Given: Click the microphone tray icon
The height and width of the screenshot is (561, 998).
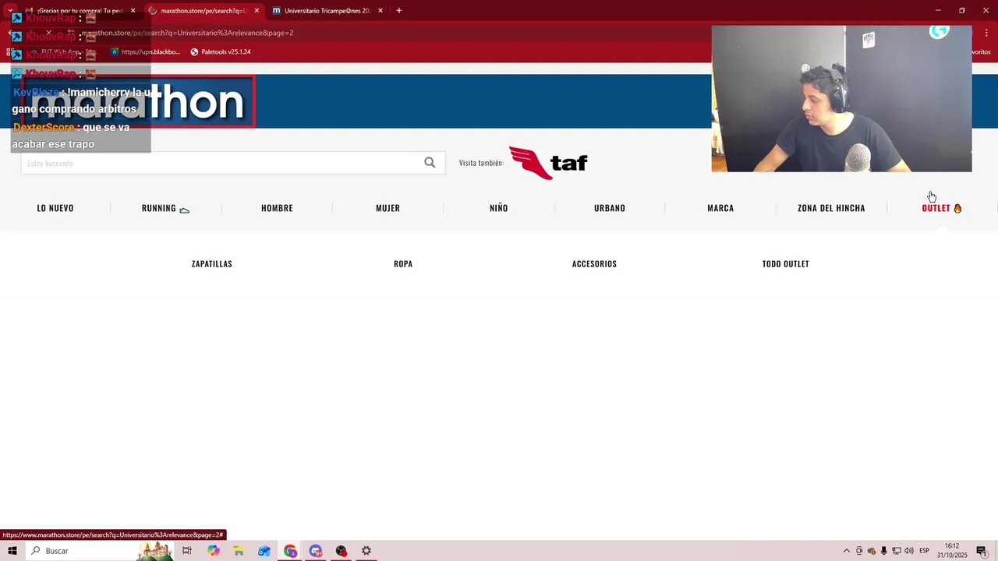Looking at the screenshot, I should pos(884,551).
